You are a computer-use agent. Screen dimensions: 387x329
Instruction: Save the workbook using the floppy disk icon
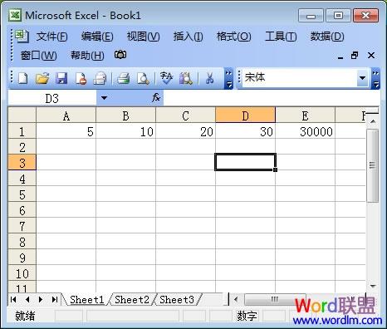tap(61, 78)
